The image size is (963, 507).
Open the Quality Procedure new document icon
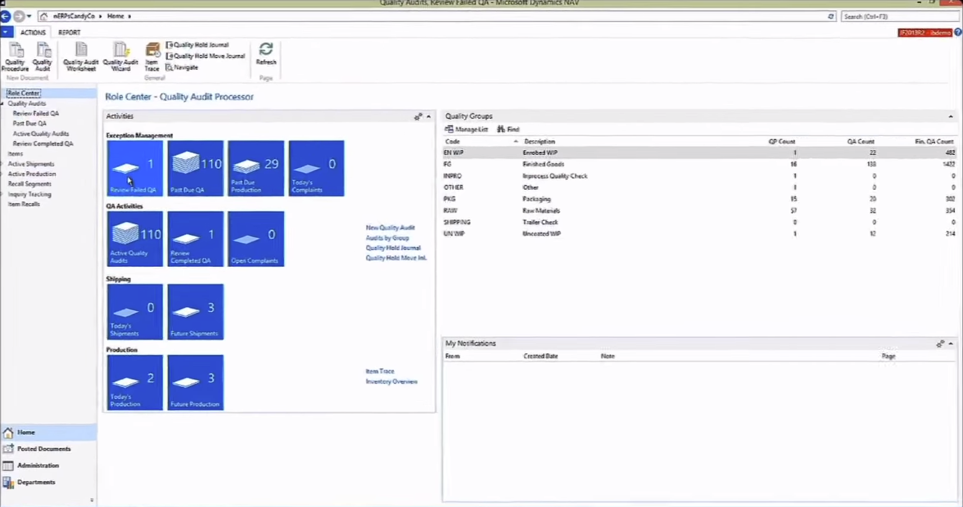(x=15, y=56)
